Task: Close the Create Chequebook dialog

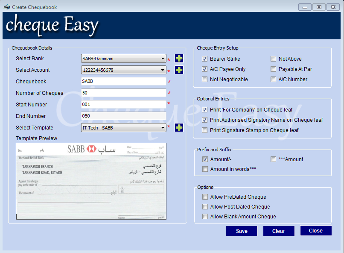Action: pyautogui.click(x=316, y=230)
